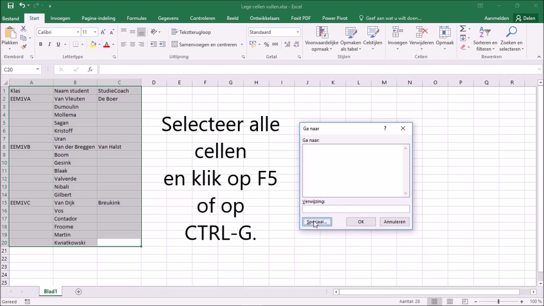Open Zoeken en selecteren dropdown
The height and width of the screenshot is (306, 544).
(x=511, y=39)
